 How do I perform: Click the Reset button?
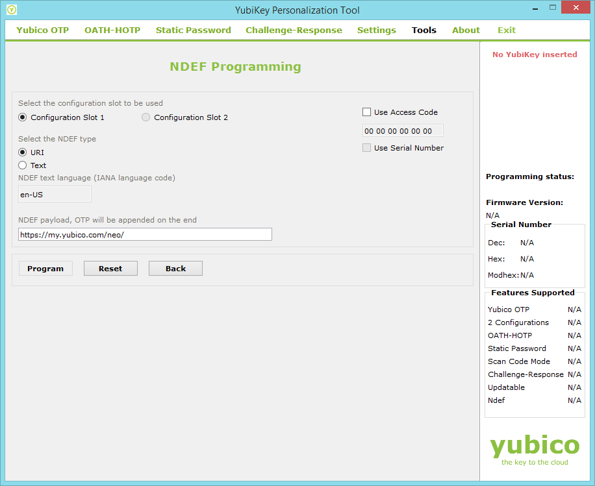tap(110, 268)
